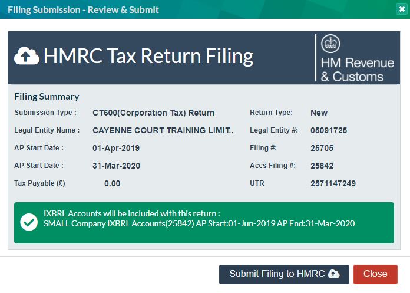
Task: Click the Tax Payable amount 0.00
Action: coord(112,183)
